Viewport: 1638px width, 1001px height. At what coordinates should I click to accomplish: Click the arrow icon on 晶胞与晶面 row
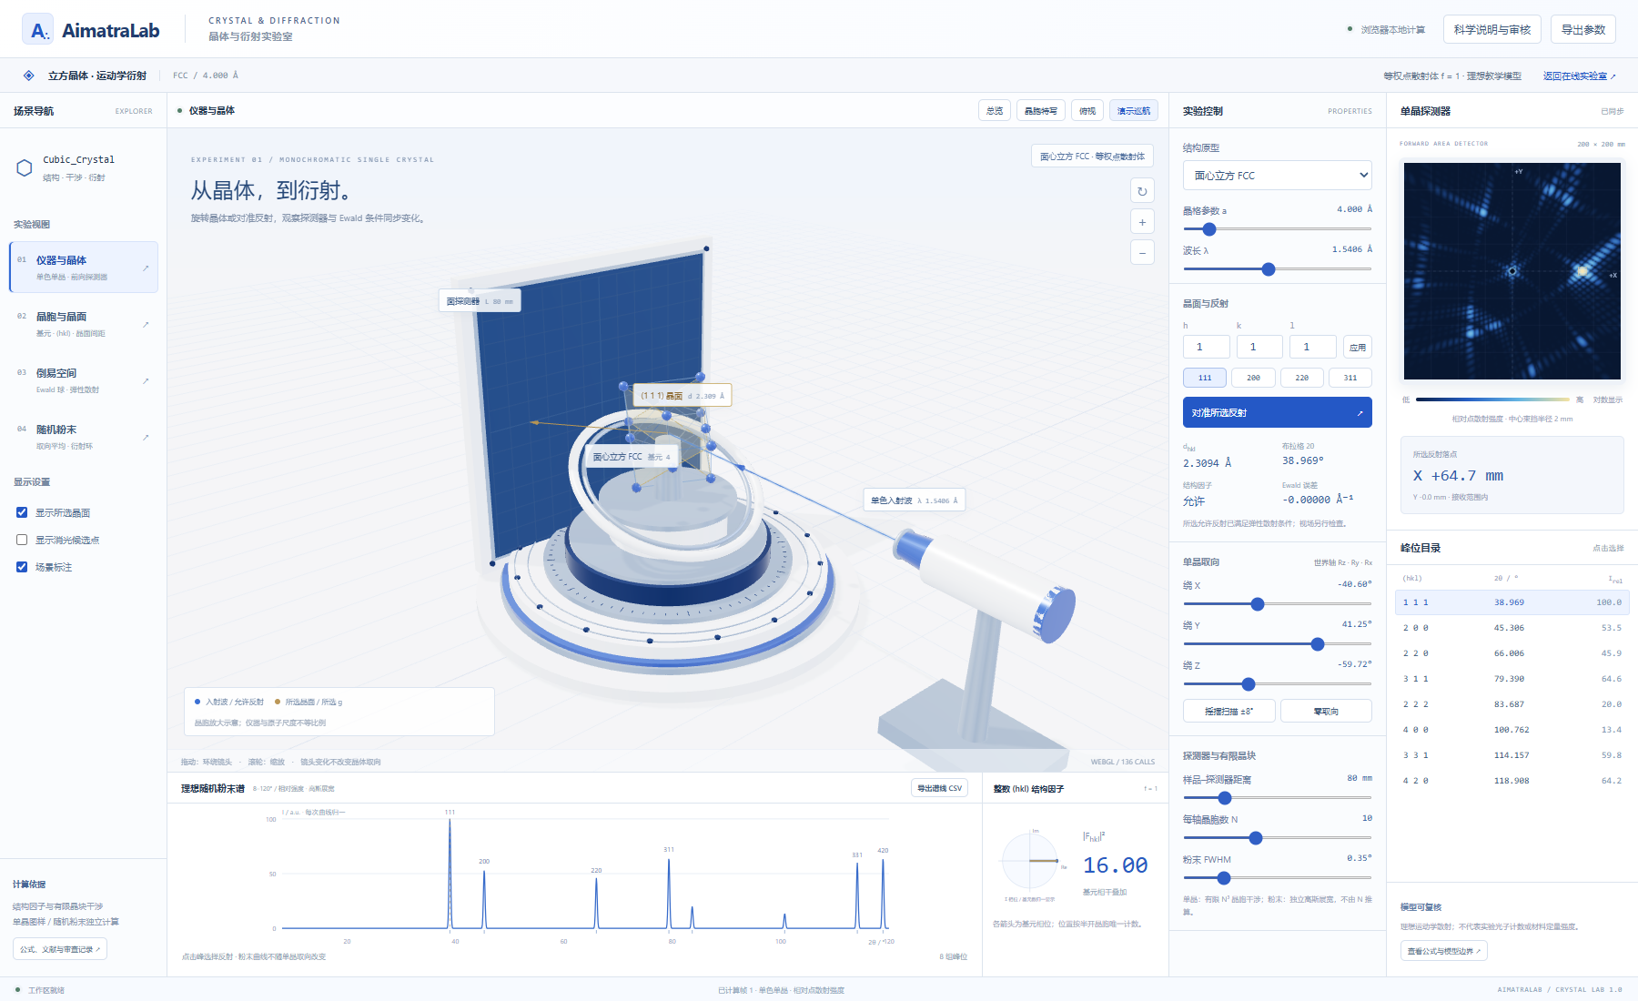146,325
